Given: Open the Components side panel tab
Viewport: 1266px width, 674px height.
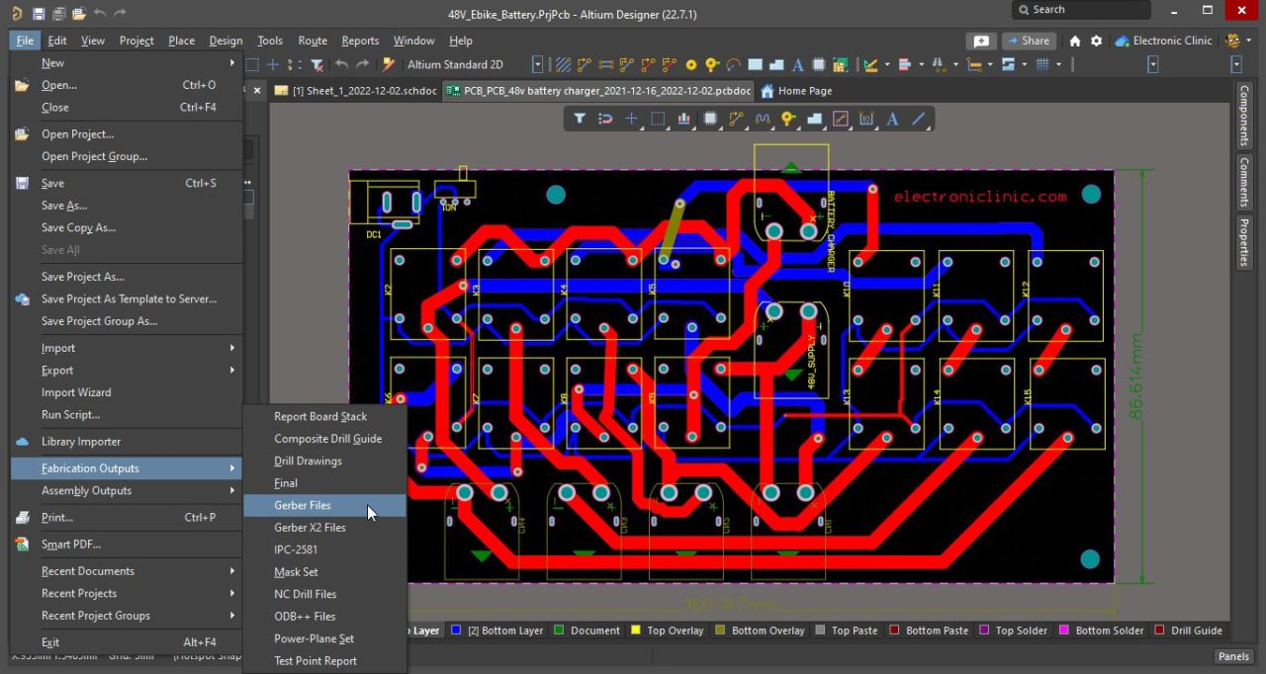Looking at the screenshot, I should pyautogui.click(x=1244, y=116).
